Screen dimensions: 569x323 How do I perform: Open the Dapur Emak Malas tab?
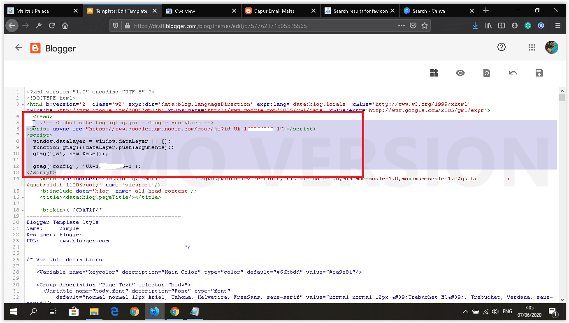tap(280, 11)
